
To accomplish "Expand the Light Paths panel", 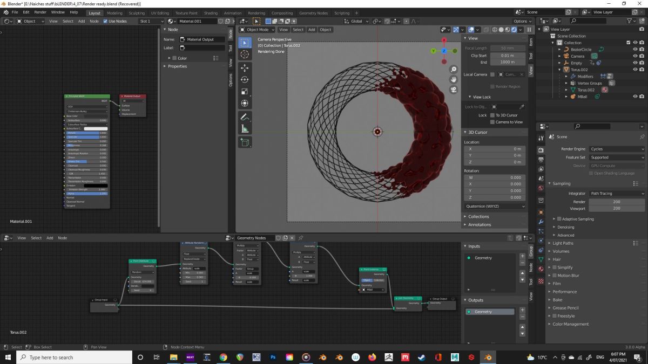I will [563, 243].
